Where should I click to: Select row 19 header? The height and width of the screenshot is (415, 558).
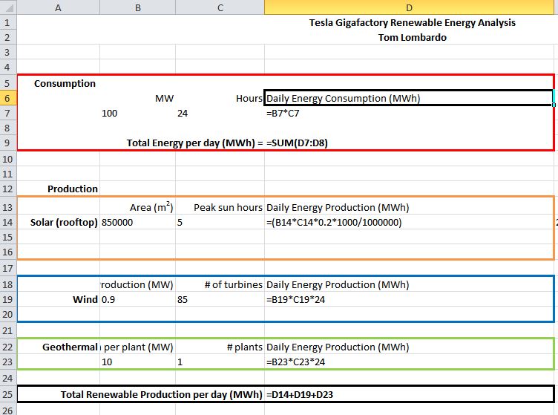coord(8,299)
